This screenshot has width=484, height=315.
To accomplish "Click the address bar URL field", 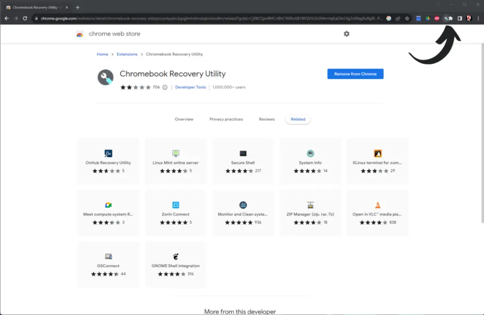I will (212, 18).
